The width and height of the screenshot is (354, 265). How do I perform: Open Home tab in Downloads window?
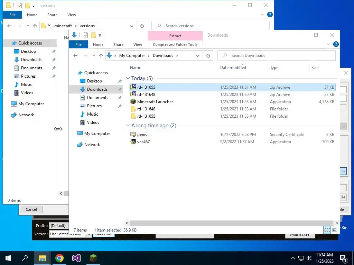[x=98, y=45]
